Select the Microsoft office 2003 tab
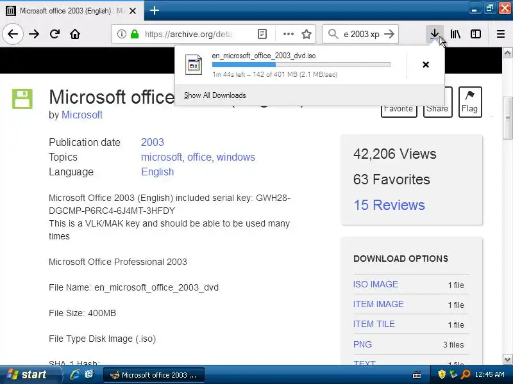Screen dimensions: 513x384 point(71,11)
